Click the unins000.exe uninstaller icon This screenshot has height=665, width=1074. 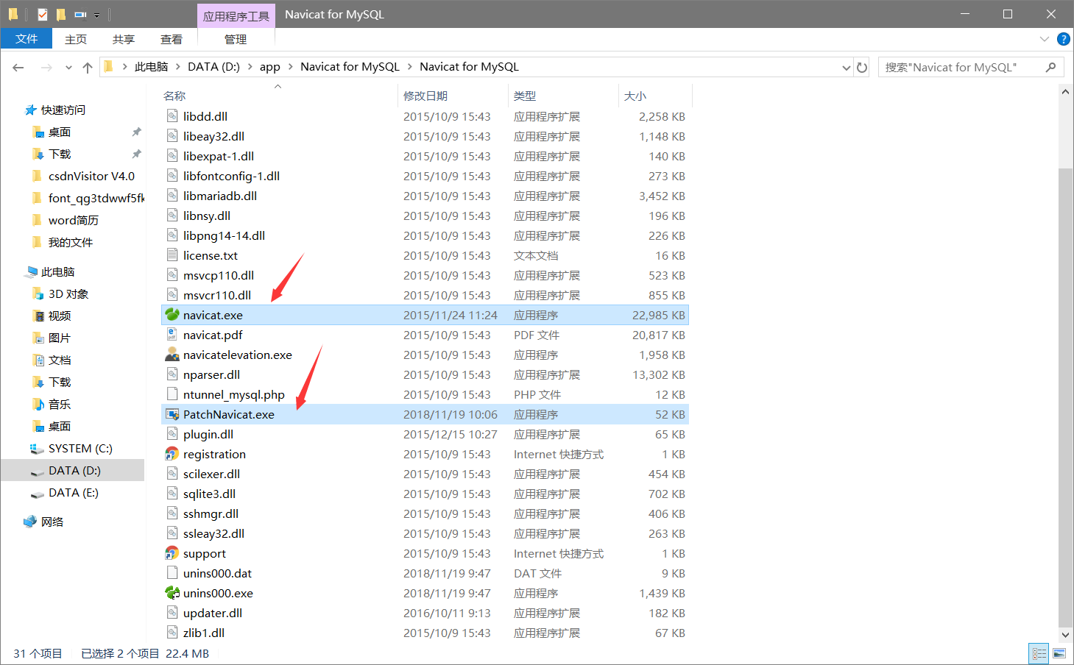pos(172,593)
